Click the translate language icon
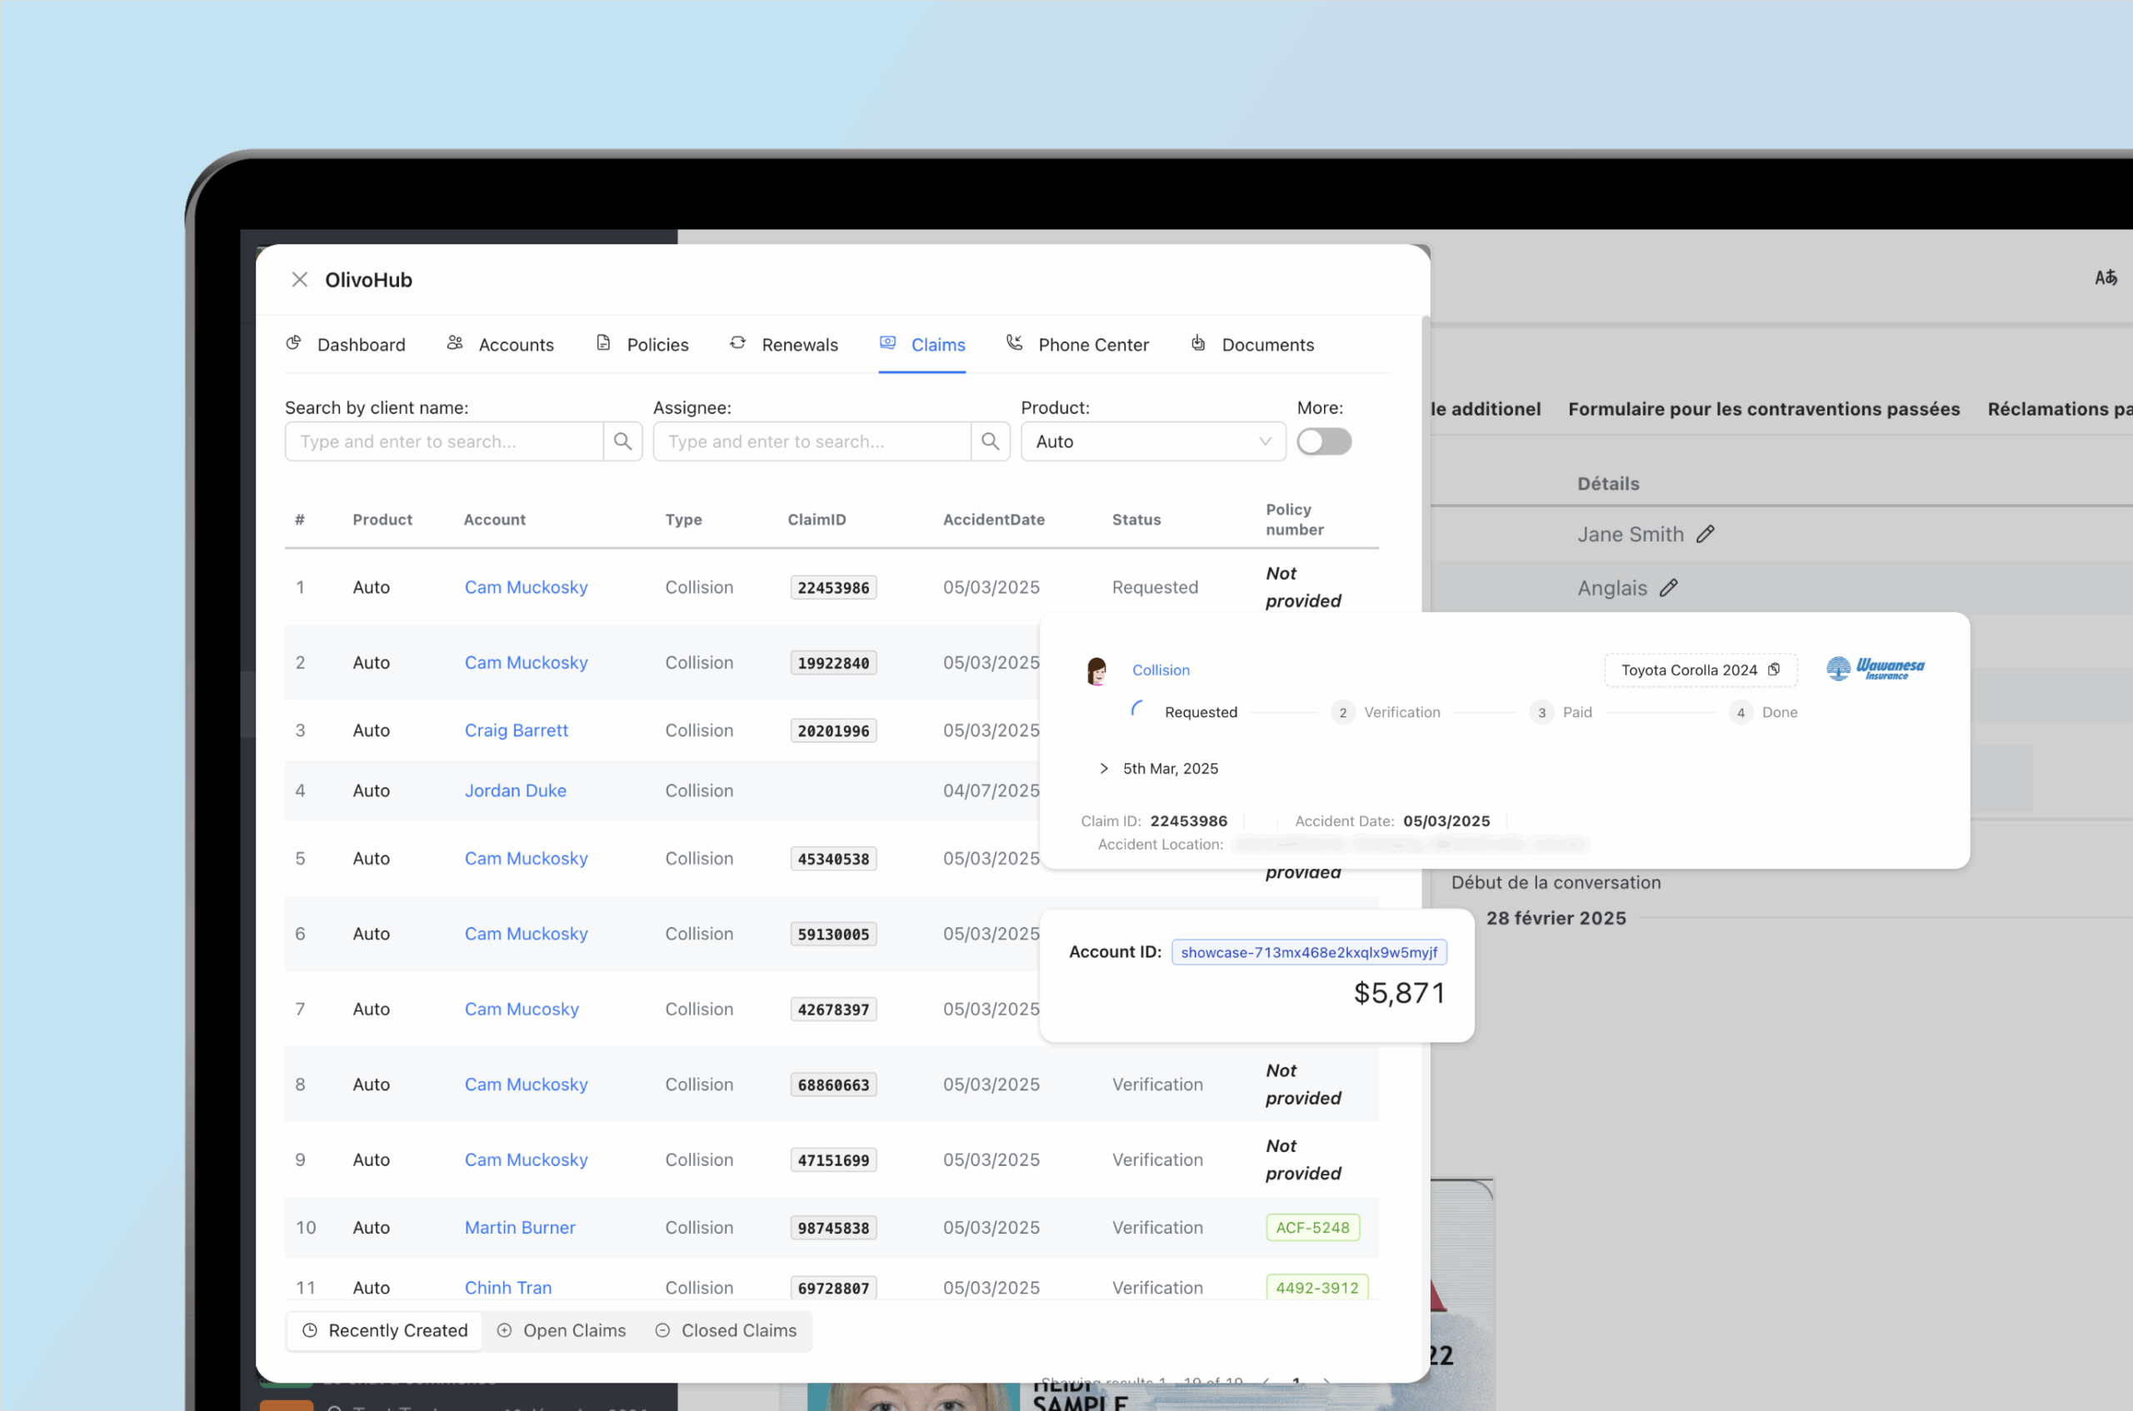Viewport: 2133px width, 1411px height. 2106,278
